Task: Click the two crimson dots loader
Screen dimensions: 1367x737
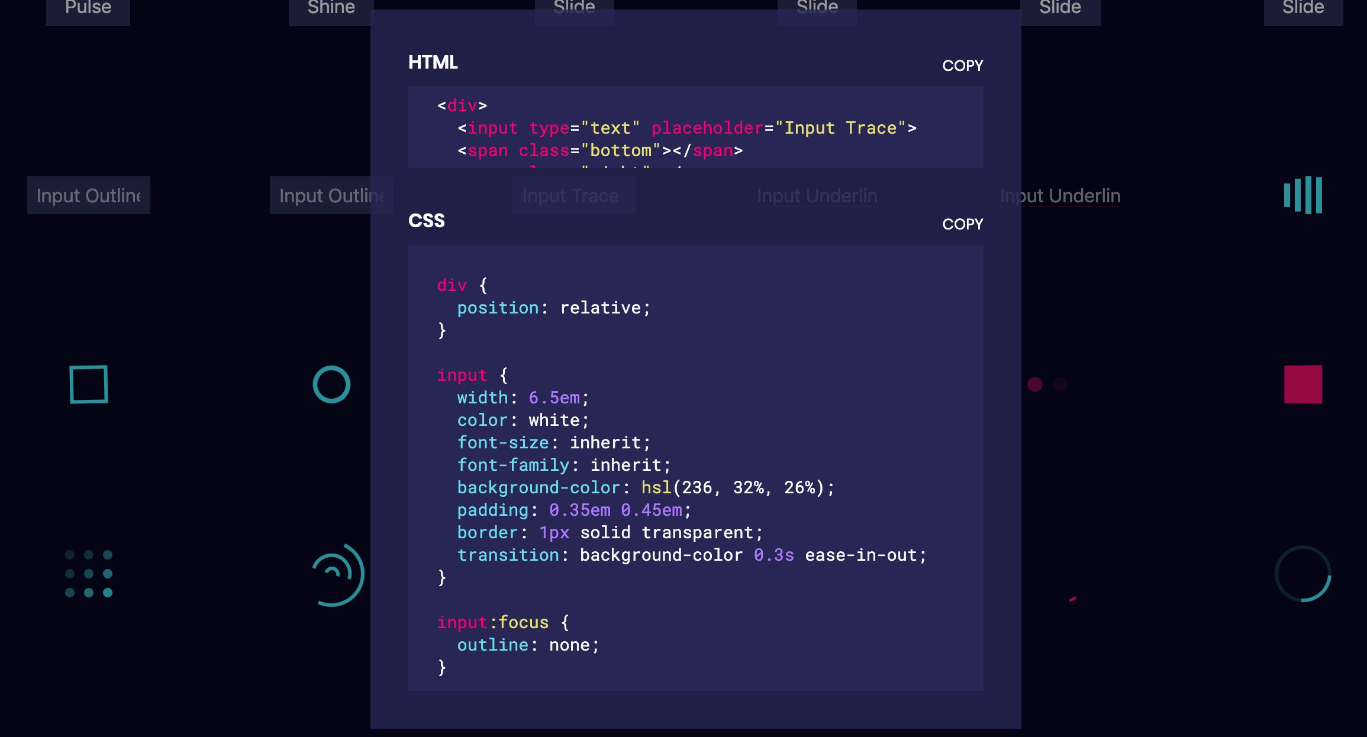Action: click(x=1047, y=384)
